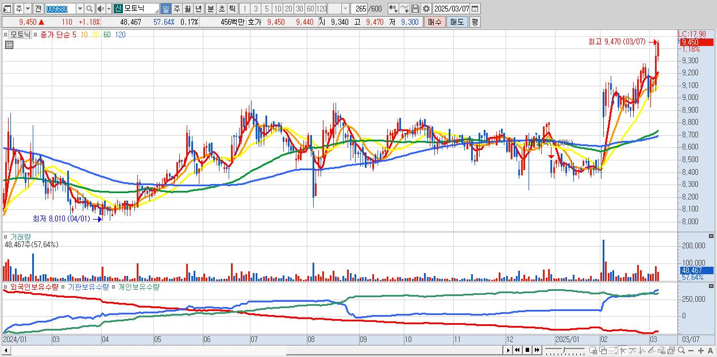Fast-forward the chart replay
The image size is (717, 357).
pyautogui.click(x=537, y=350)
